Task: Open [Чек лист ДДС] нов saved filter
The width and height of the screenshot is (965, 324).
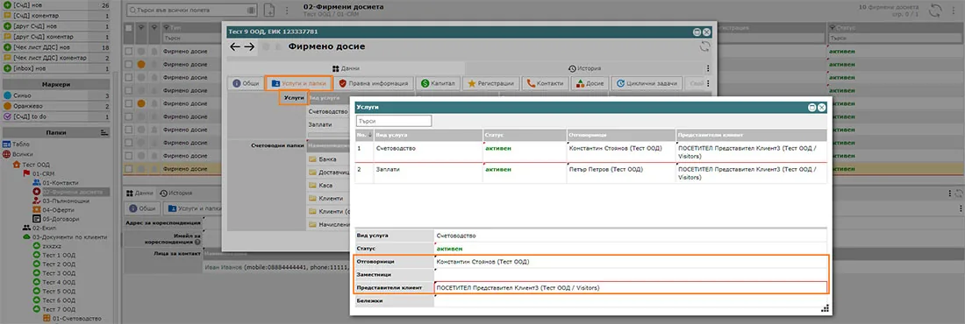Action: [x=57, y=47]
